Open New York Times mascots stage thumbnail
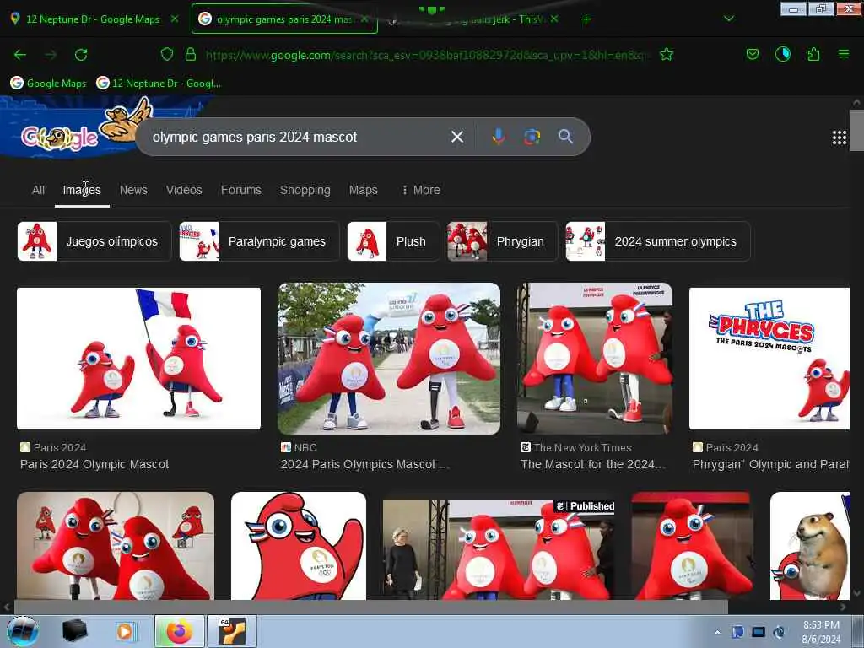This screenshot has width=864, height=648. pos(595,359)
